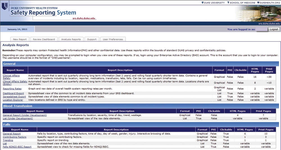281x150 pixels.
Task: Click the '16' HTML Pages value
Action: pyautogui.click(x=255, y=77)
